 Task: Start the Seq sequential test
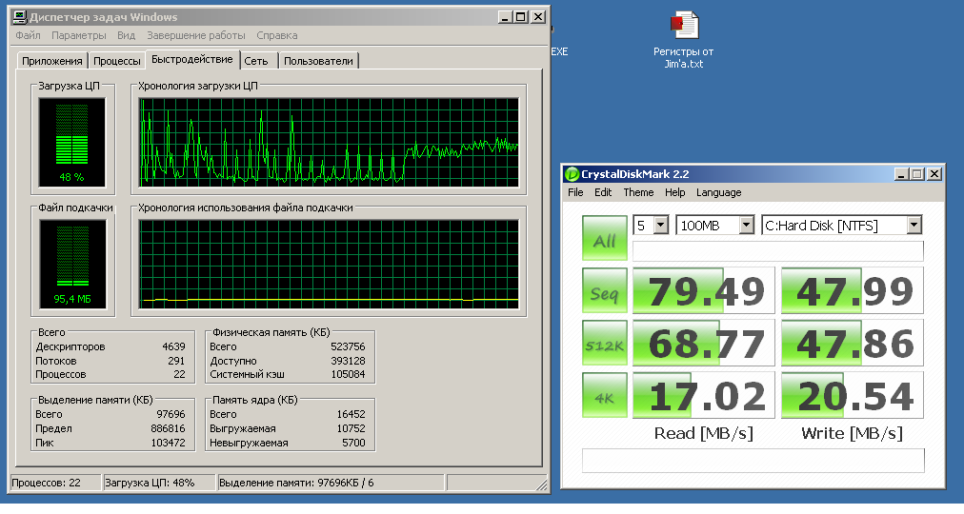(604, 290)
